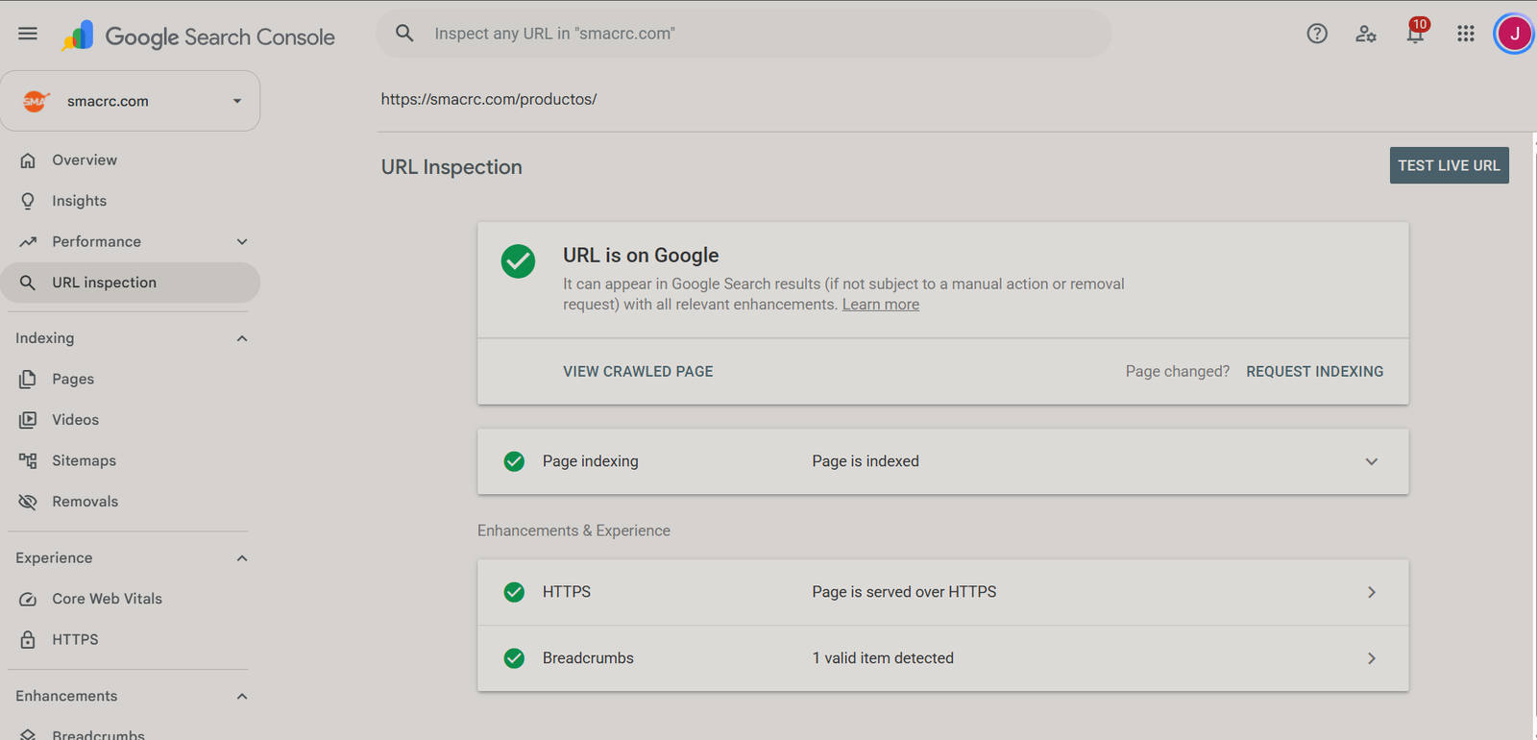The height and width of the screenshot is (740, 1537).
Task: Click the Pages document icon
Action: tap(28, 379)
